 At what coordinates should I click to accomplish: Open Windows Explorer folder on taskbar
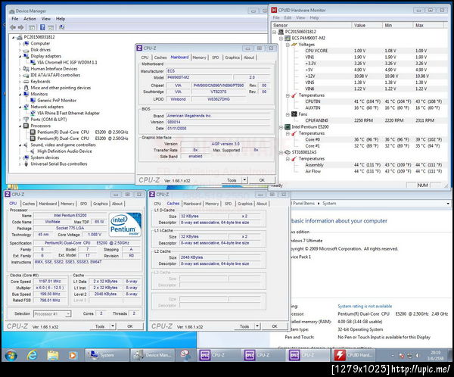[x=53, y=355]
